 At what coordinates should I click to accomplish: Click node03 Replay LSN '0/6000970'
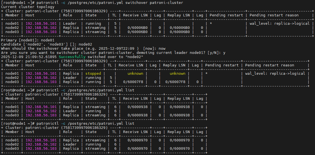click(x=180, y=149)
